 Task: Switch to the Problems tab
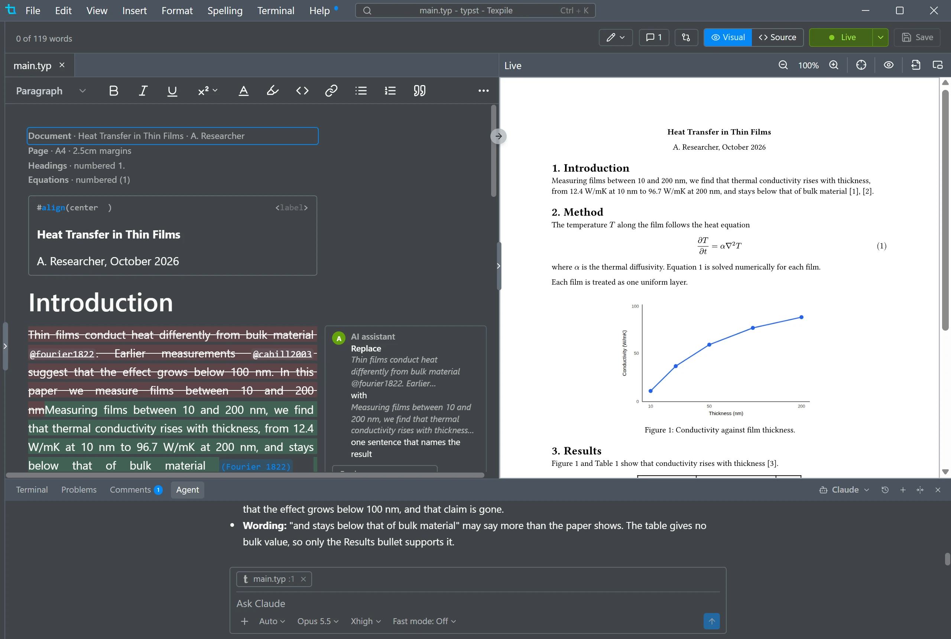click(x=79, y=490)
